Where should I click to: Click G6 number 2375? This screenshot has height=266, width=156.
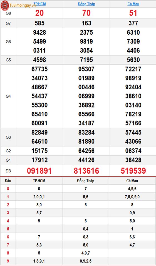point(86,32)
